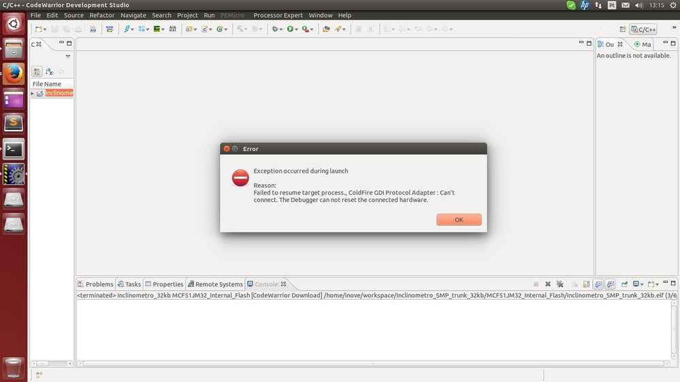Expand Open Console dropdown arrow
680x382 pixels.
(x=657, y=285)
